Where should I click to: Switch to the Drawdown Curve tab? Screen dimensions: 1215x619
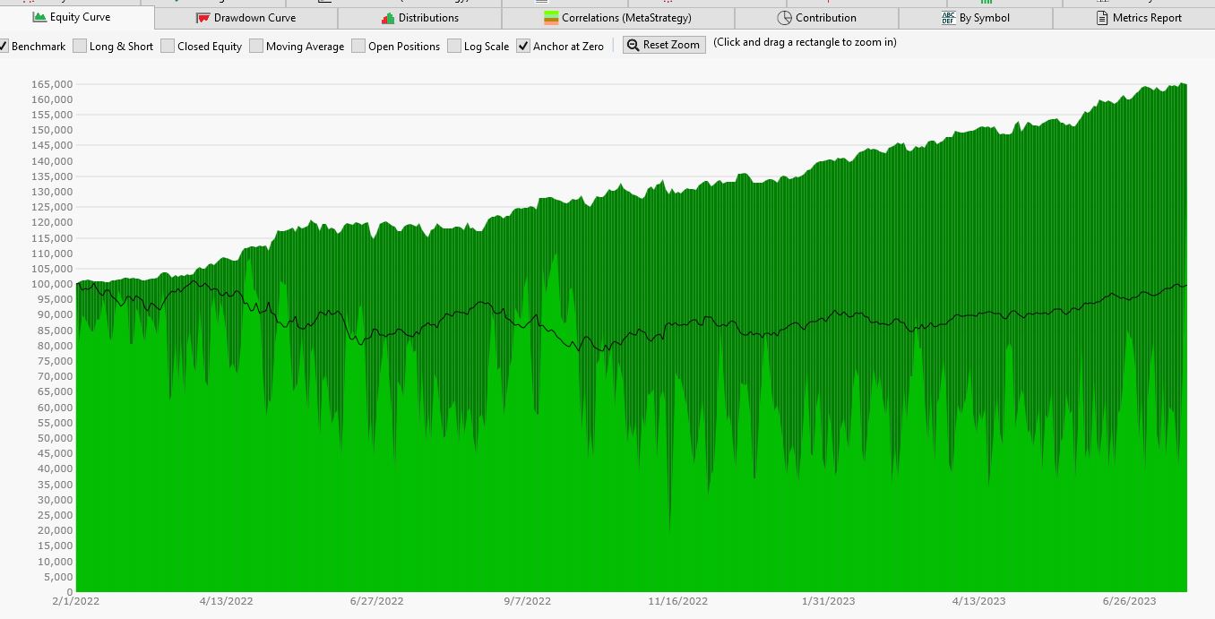(x=254, y=18)
